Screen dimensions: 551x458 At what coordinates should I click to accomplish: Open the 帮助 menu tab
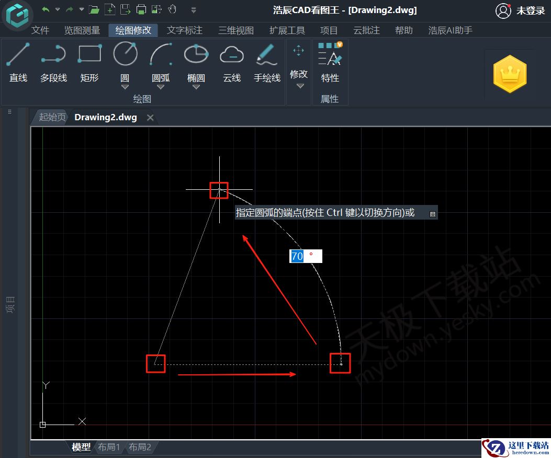click(x=404, y=30)
